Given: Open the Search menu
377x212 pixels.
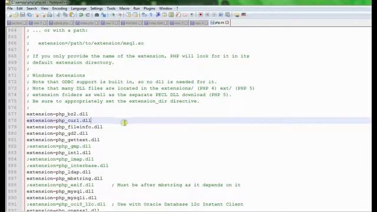Looking at the screenshot, I should tap(32, 8).
